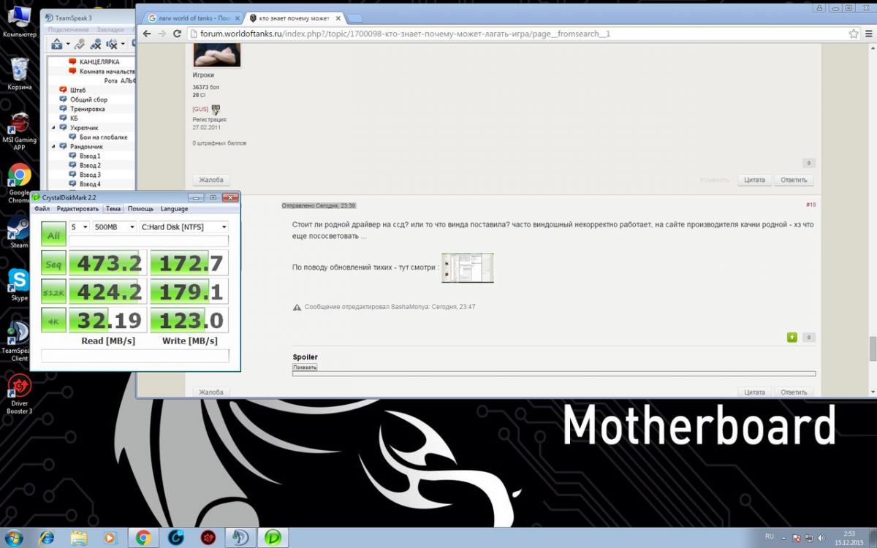Select Тренировка channel
Viewport: 877px width, 548px height.
[x=87, y=109]
